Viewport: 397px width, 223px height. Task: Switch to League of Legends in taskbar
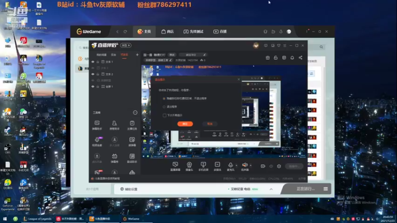point(37,219)
